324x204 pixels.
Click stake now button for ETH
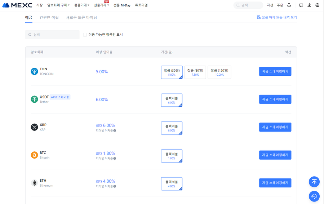(275, 183)
